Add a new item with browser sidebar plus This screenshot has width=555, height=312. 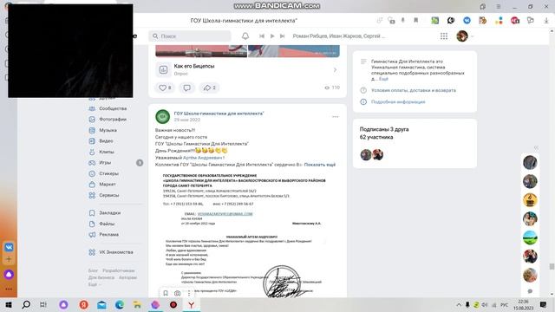pos(9,259)
